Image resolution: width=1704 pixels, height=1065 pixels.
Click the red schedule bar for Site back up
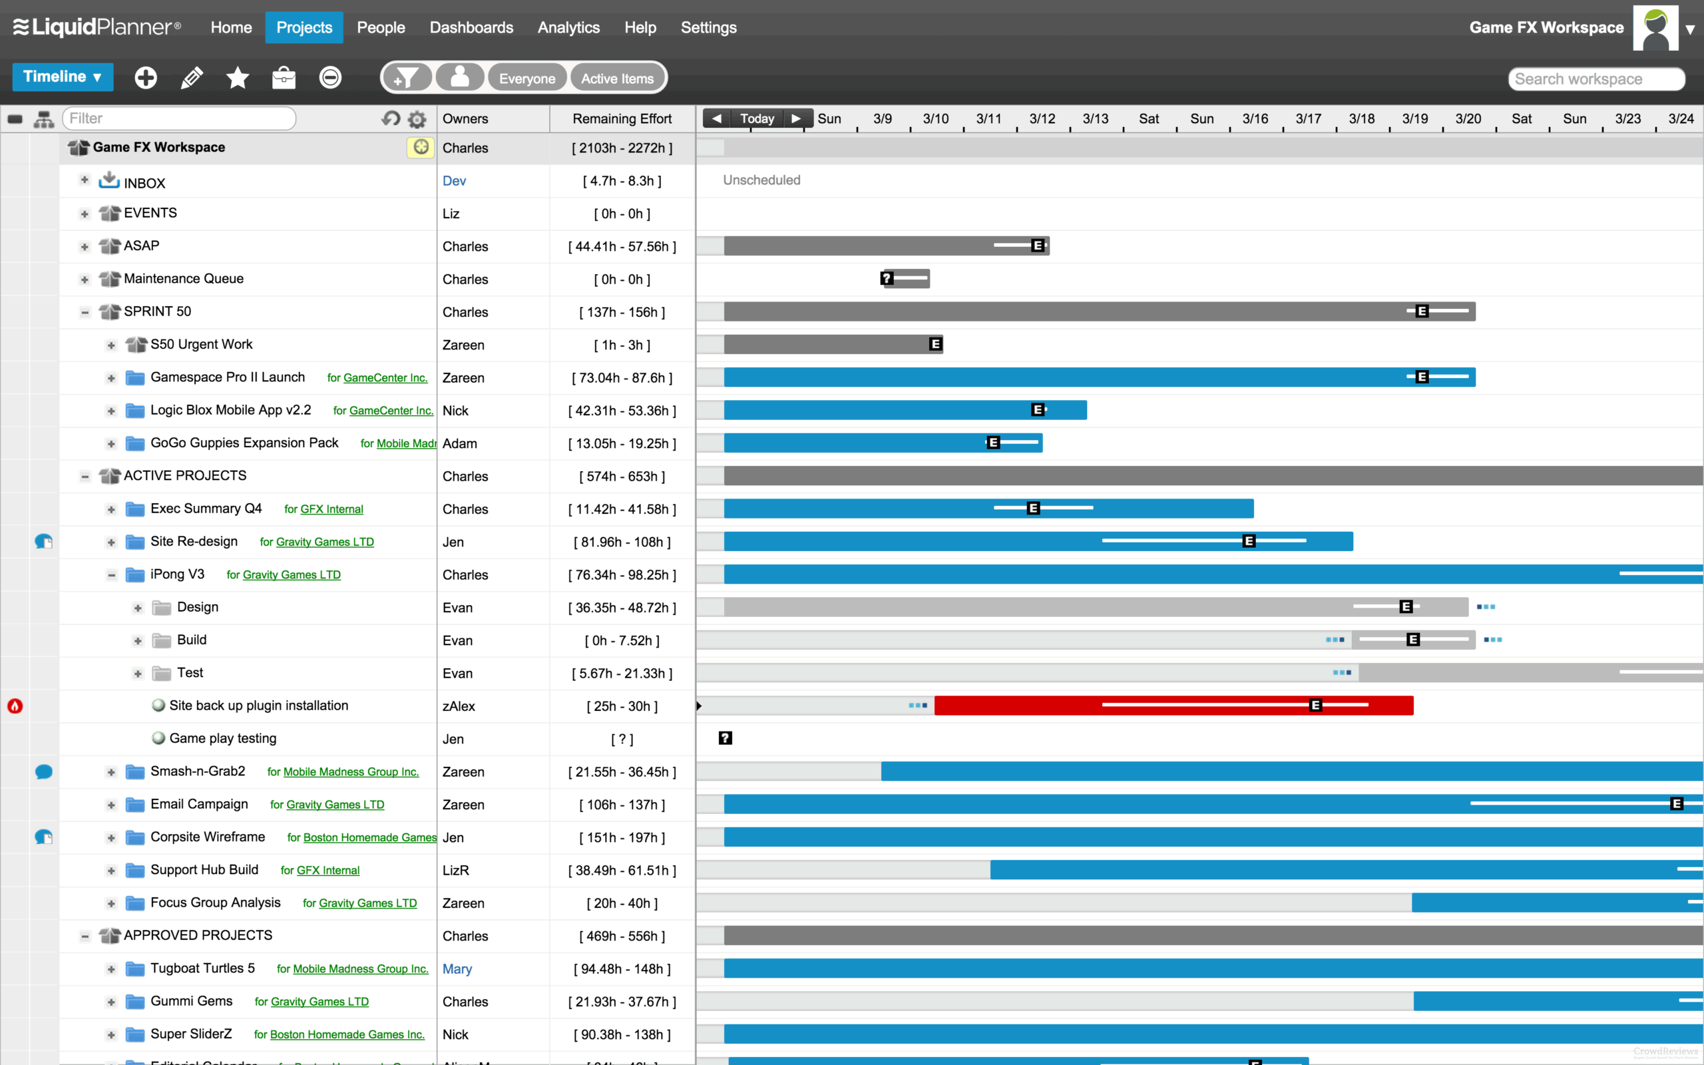click(1173, 705)
